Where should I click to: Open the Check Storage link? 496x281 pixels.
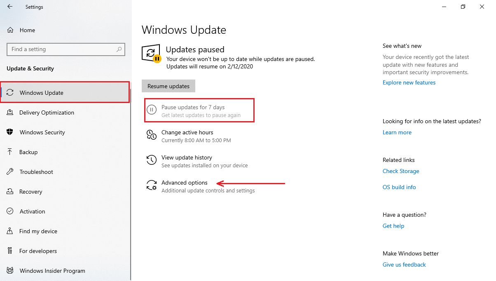pos(401,171)
